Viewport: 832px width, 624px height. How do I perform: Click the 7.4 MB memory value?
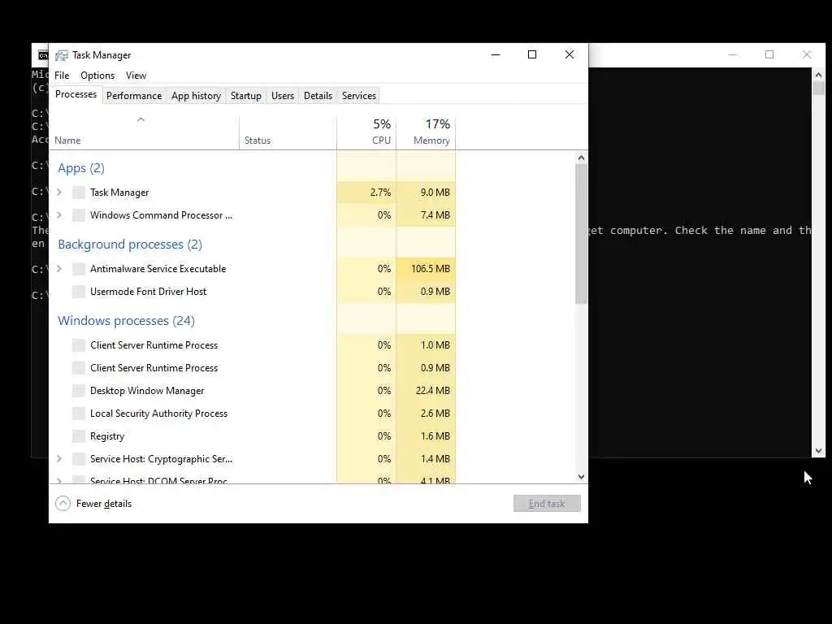pos(435,215)
